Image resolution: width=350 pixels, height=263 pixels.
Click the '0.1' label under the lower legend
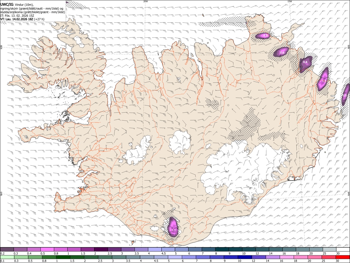pos(2,261)
